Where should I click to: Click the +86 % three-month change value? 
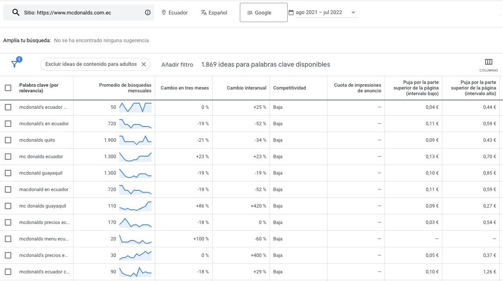point(202,206)
